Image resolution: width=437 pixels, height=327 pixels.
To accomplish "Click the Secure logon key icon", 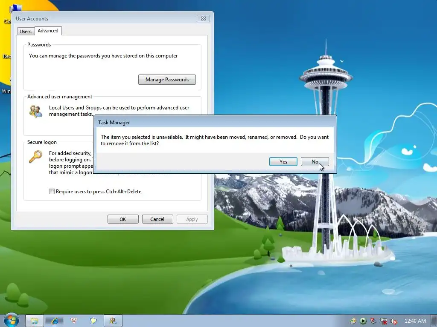I will pos(35,157).
